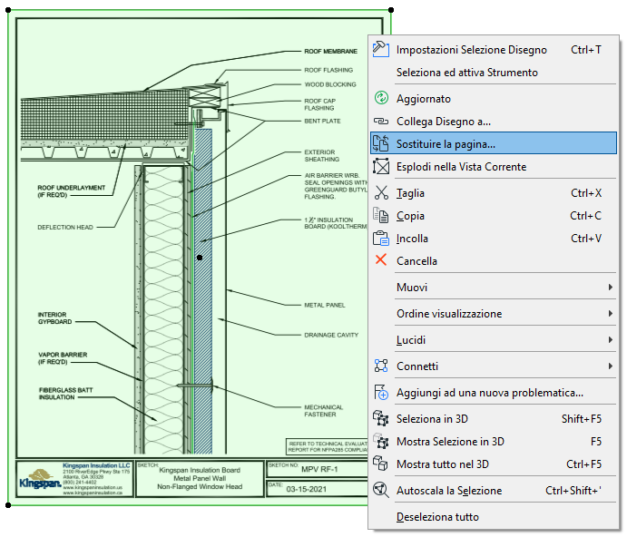Click the Impostazioni Selezione Disegno icon
The height and width of the screenshot is (537, 627).
coord(381,50)
